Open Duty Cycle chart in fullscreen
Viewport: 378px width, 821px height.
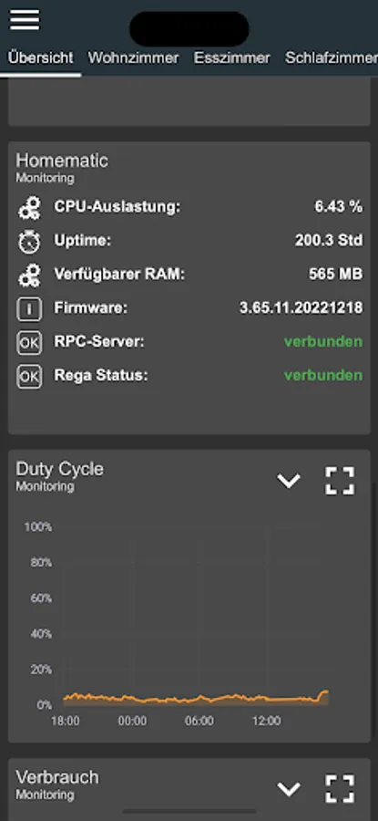coord(340,481)
